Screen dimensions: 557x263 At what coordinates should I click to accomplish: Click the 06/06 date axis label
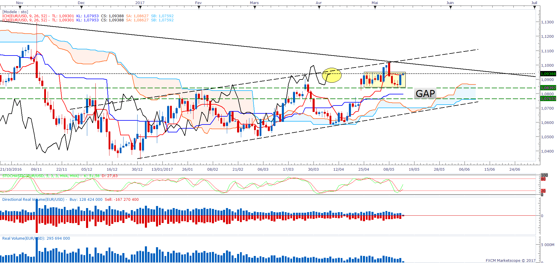point(465,169)
